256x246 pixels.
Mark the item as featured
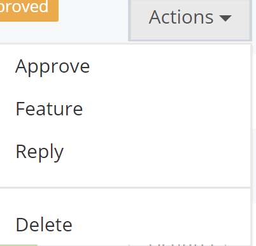(125, 109)
